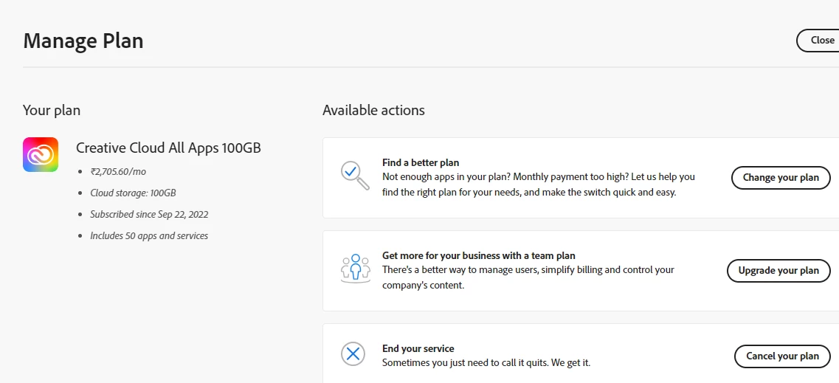Click the End your service heading
The width and height of the screenshot is (839, 383).
point(418,348)
